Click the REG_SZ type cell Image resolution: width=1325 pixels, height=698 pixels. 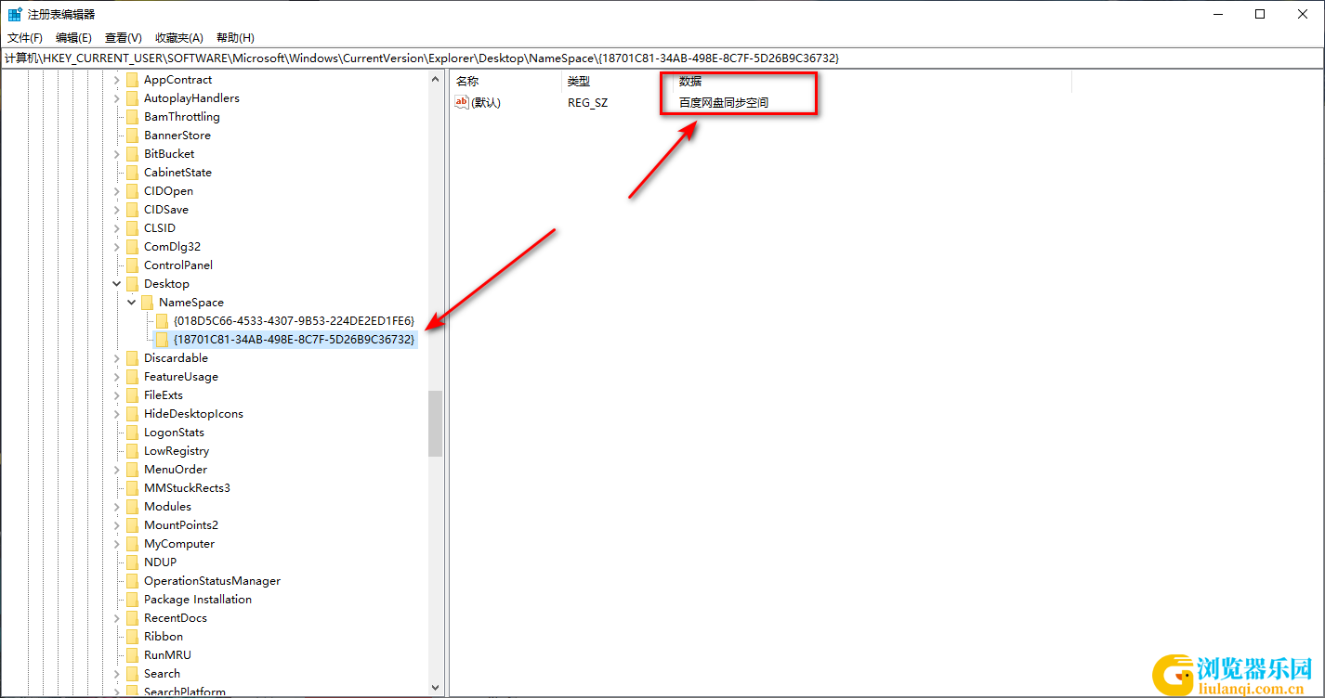point(587,103)
